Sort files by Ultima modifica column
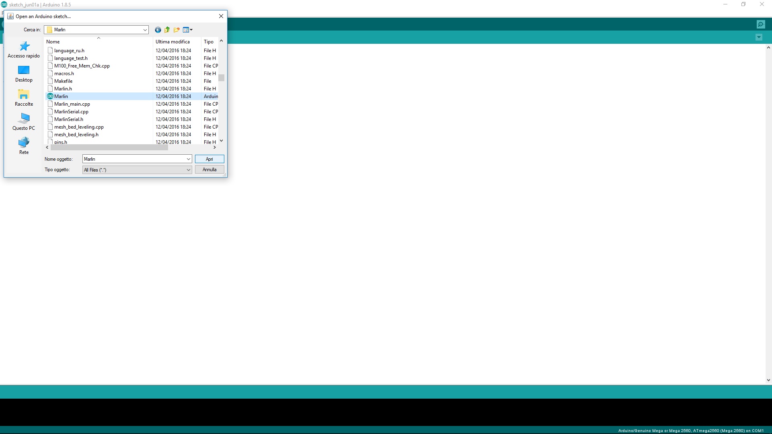 click(x=172, y=42)
